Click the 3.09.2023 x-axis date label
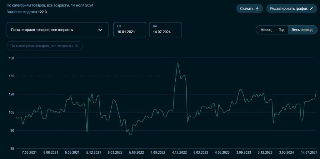 [x=243, y=152]
